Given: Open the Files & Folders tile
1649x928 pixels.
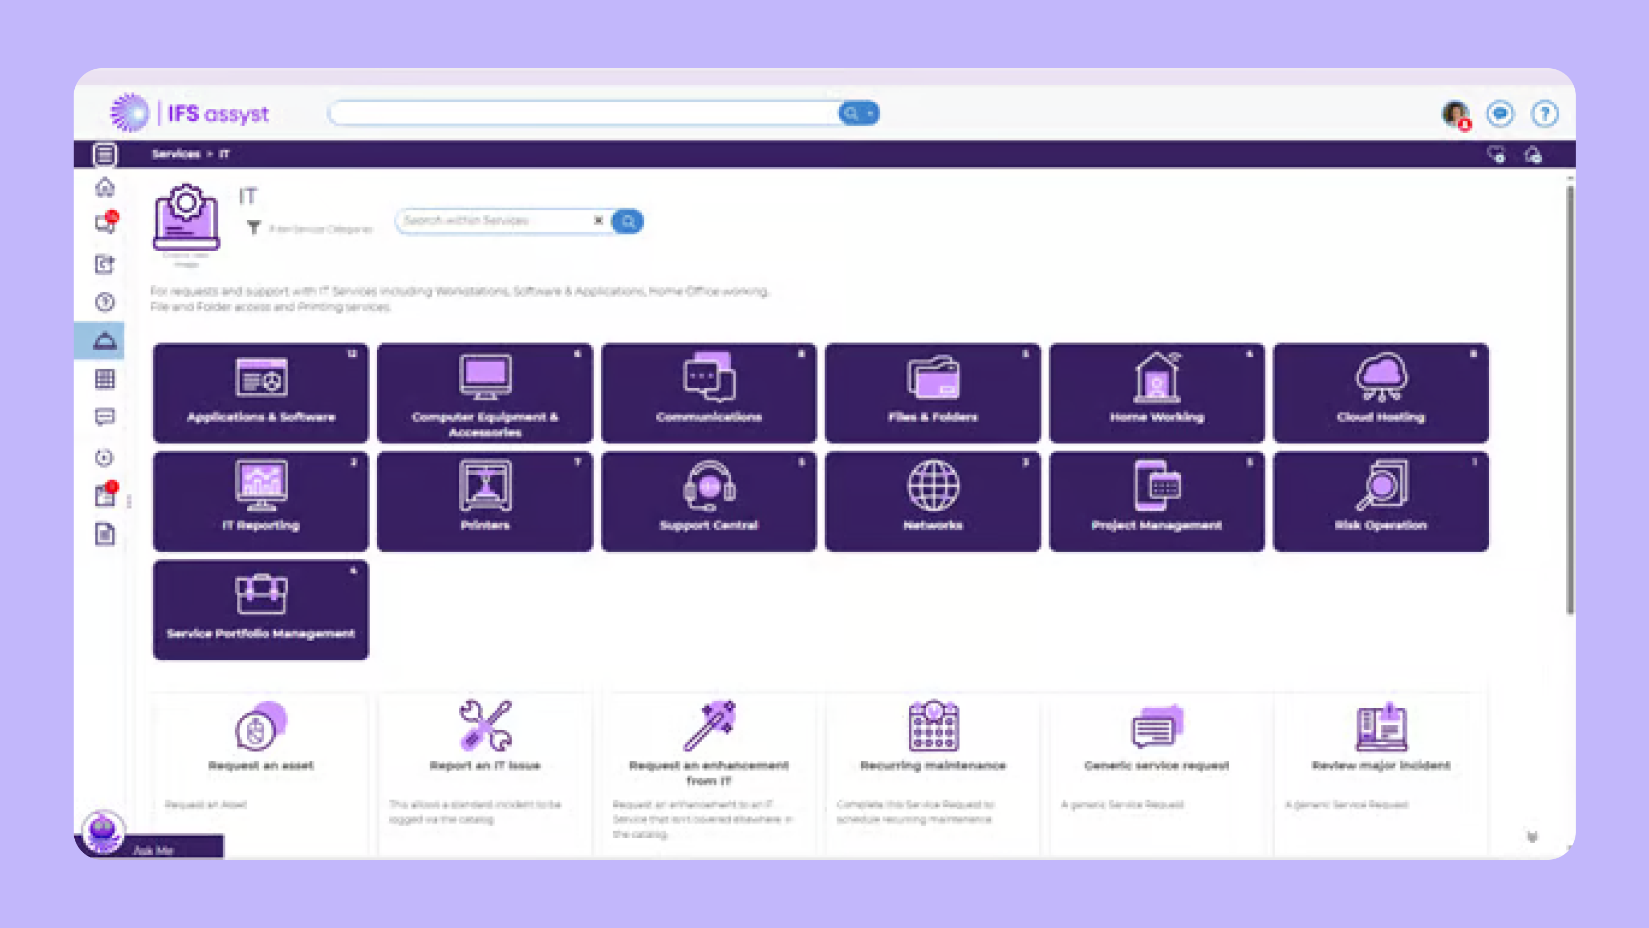Looking at the screenshot, I should coord(933,393).
